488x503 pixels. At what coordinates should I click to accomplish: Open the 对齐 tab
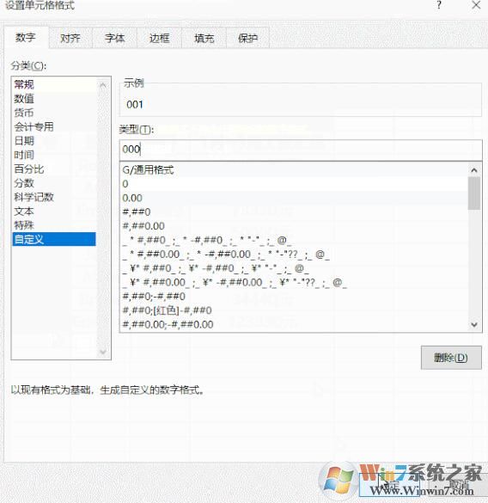click(x=70, y=38)
